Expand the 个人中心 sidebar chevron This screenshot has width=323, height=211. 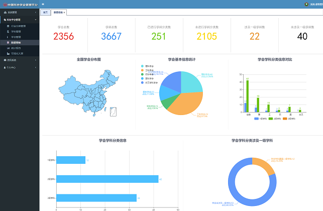click(36, 68)
